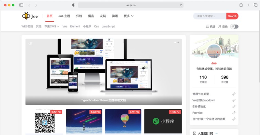Click the Safari sidebar toggle icon
The height and width of the screenshot is (135, 260).
click(x=21, y=5)
